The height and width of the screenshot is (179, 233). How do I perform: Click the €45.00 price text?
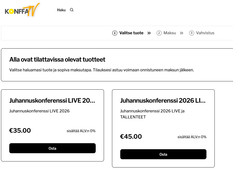pos(131,136)
